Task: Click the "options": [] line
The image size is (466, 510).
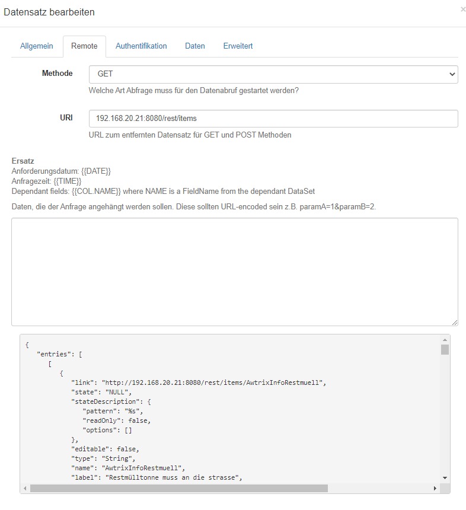Action: pos(107,430)
